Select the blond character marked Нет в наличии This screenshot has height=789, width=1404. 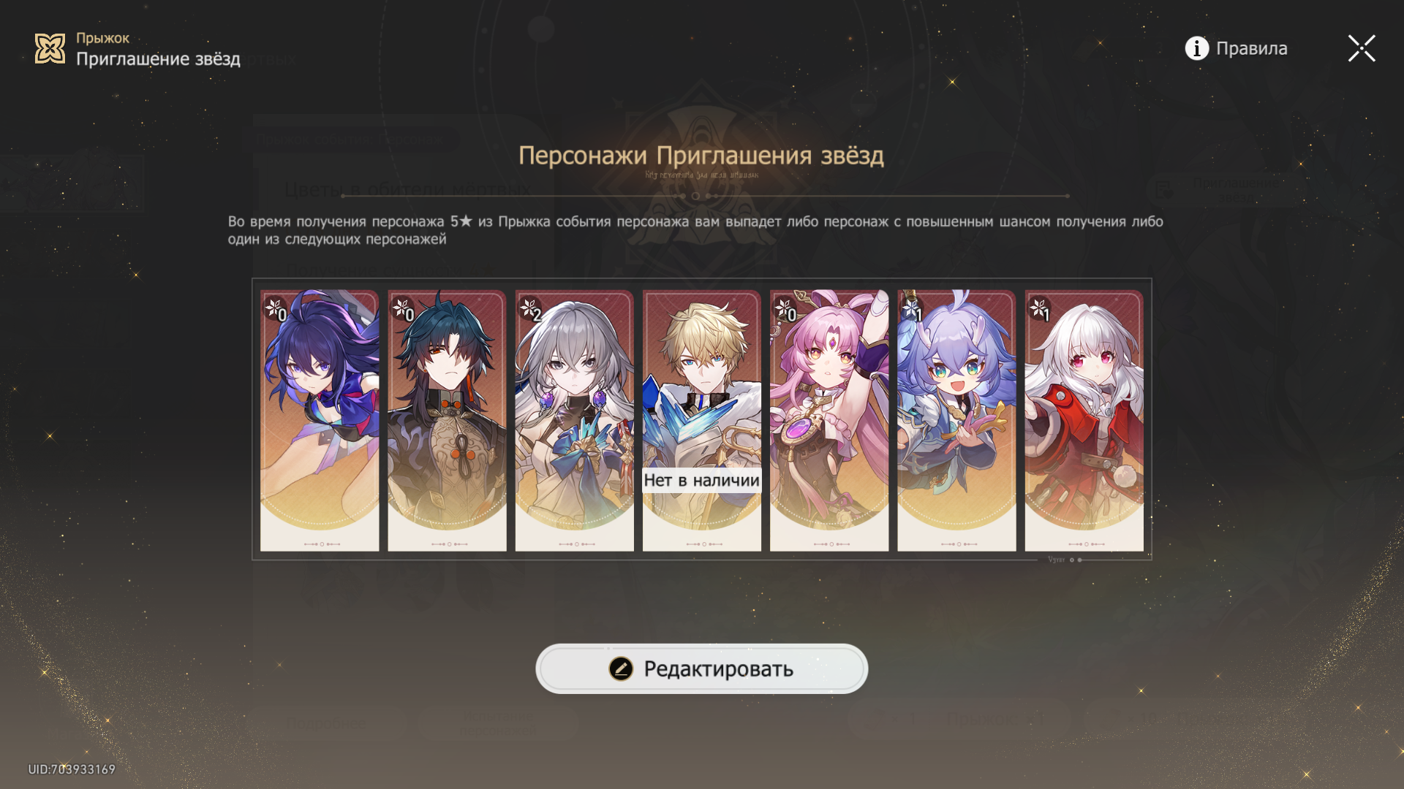[701, 420]
